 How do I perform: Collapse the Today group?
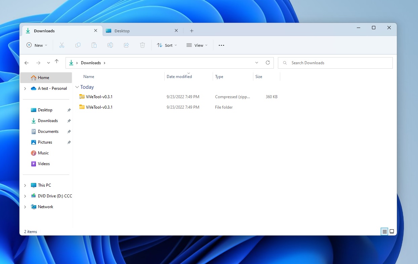click(x=77, y=87)
